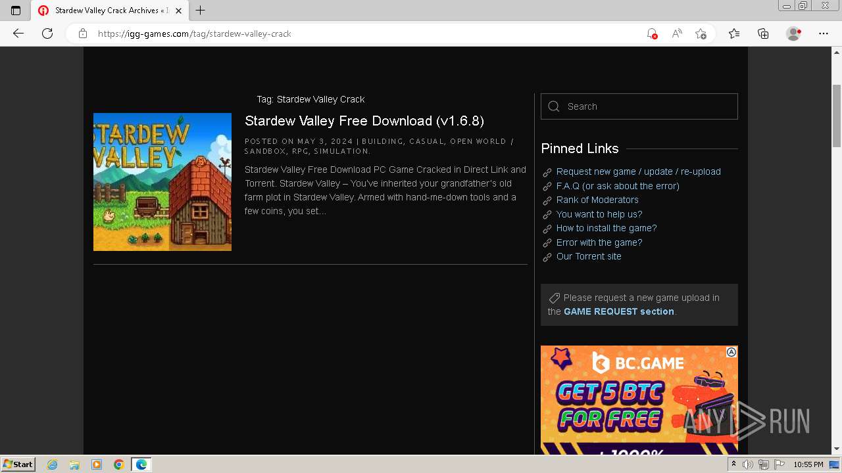This screenshot has height=473, width=842.
Task: Click the scrollbar down arrow
Action: [x=837, y=449]
